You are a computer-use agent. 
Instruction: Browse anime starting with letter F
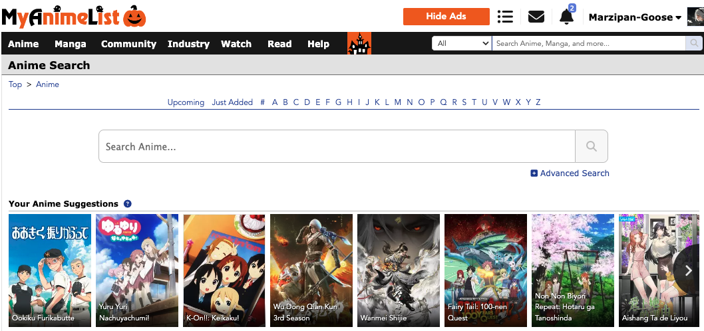click(x=328, y=102)
